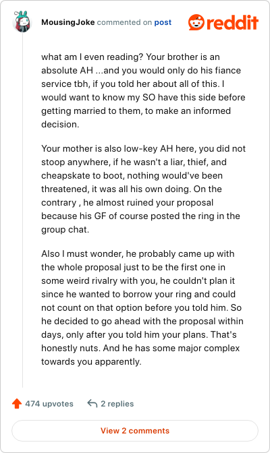The height and width of the screenshot is (453, 270).
Task: Click MousingJoke's profile avatar image
Action: [x=22, y=22]
